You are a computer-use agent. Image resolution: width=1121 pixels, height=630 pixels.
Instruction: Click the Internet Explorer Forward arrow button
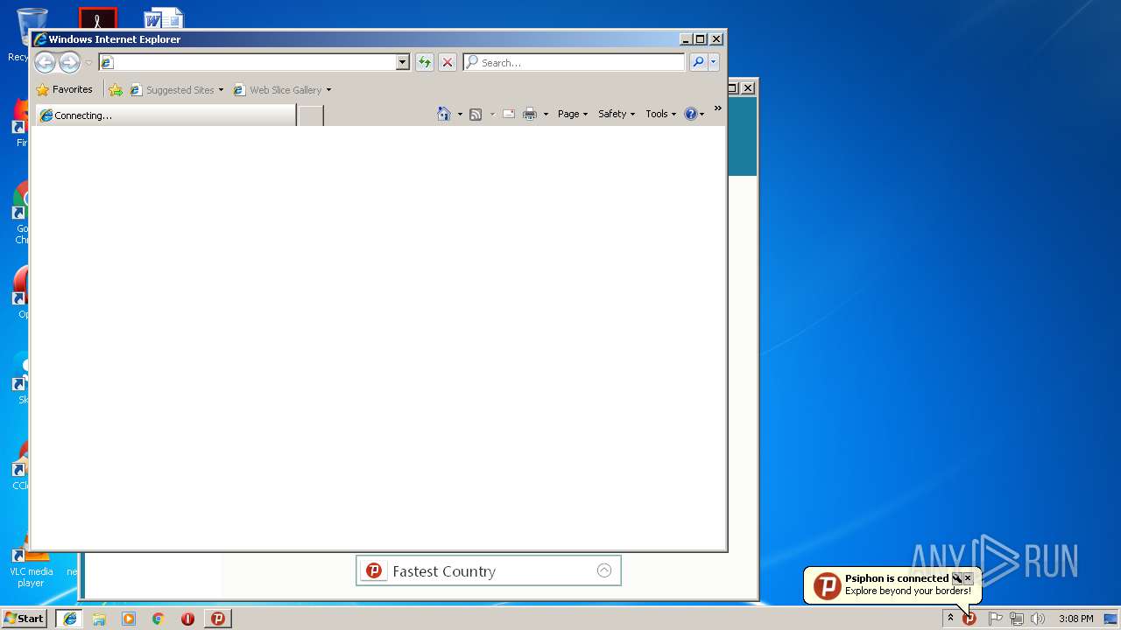(x=69, y=62)
